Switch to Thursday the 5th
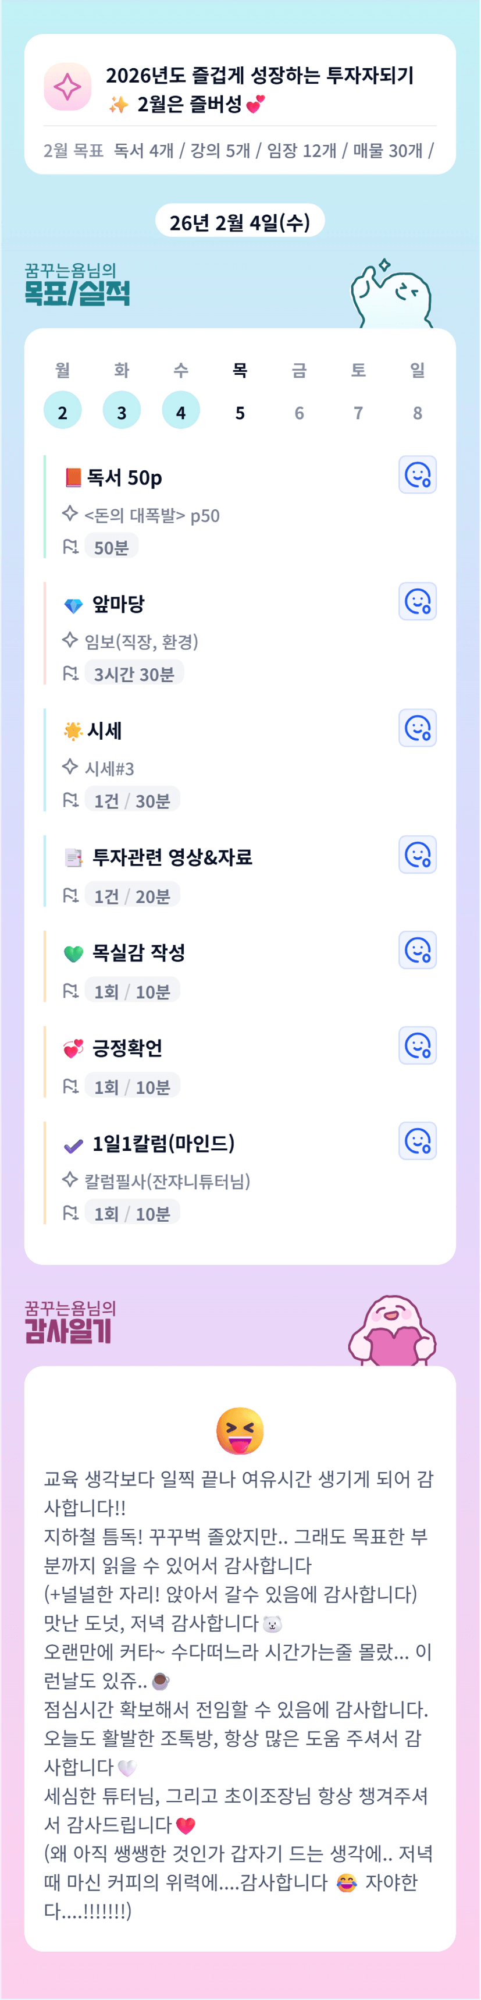 click(240, 412)
